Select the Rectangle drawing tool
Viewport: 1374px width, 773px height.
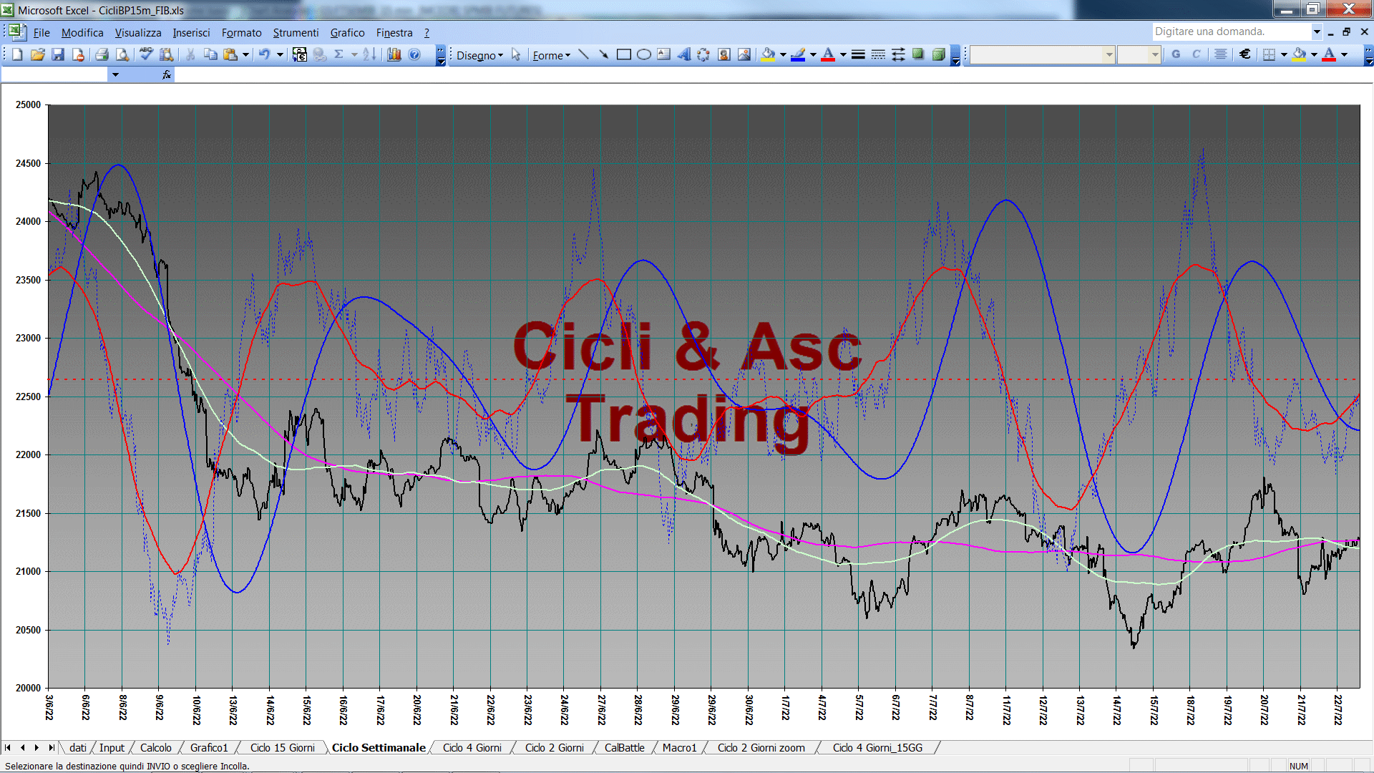623,54
